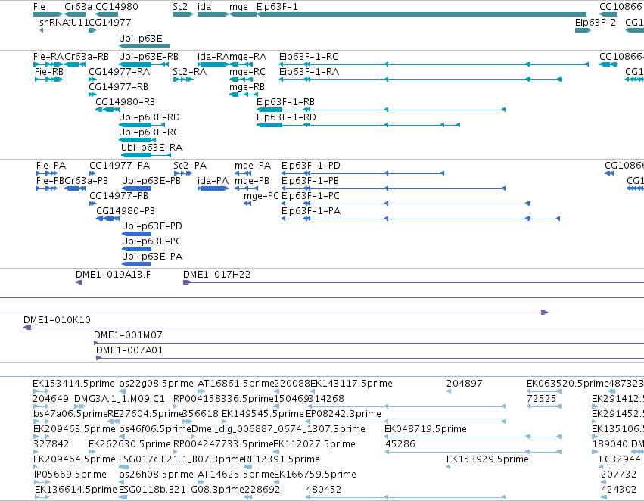Click EST EK048719.5prime

pos(473,437)
